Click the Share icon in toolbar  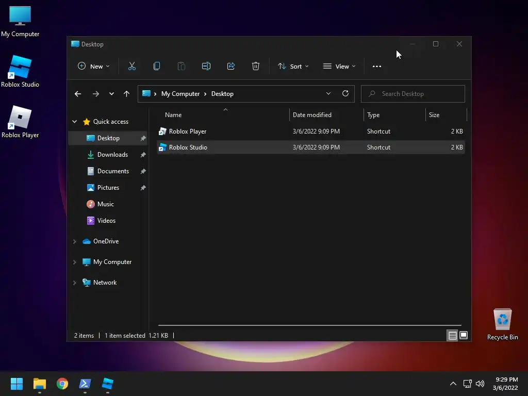(x=231, y=67)
